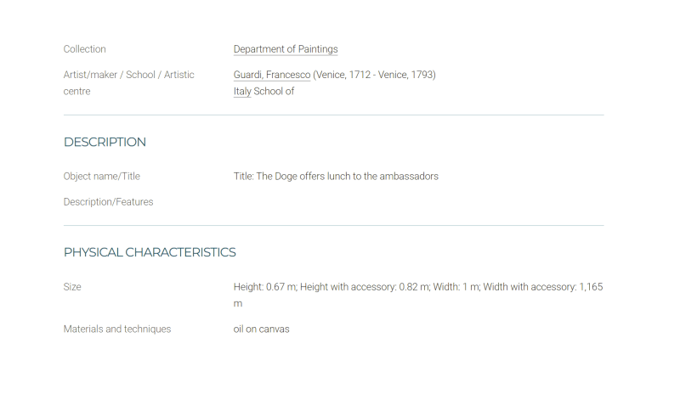Select the DESCRIPTION section heading
Screen dimensions: 680x394
[105, 142]
